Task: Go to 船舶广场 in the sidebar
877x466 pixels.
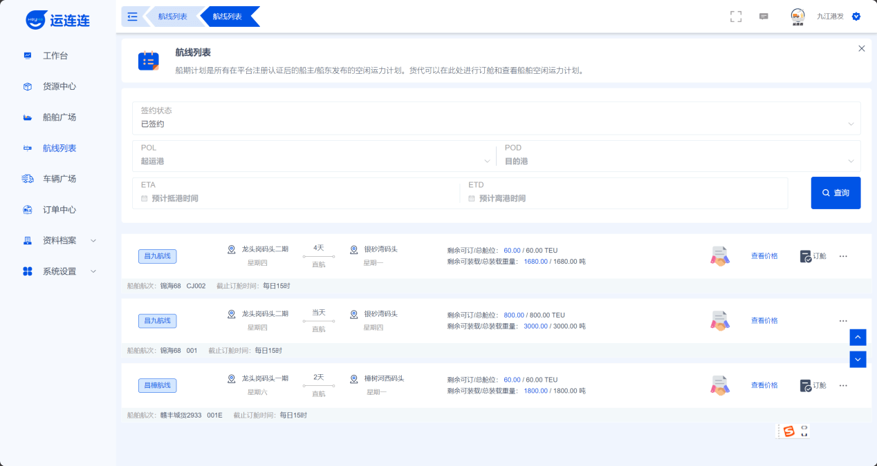Action: point(59,117)
